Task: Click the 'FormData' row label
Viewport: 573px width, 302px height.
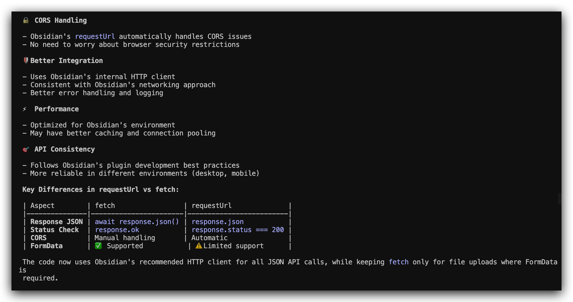Action: [47, 246]
